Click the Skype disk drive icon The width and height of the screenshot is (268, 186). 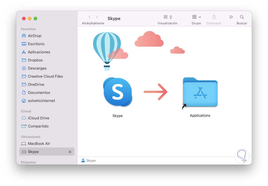pyautogui.click(x=24, y=152)
